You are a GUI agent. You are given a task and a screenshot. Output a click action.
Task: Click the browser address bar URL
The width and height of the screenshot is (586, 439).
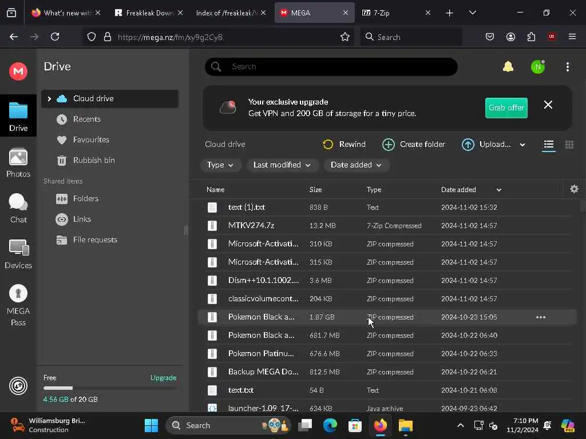click(x=170, y=37)
